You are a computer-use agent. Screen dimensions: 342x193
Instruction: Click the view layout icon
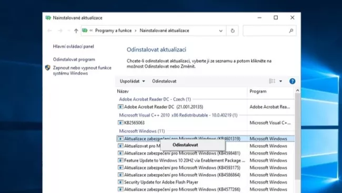pyautogui.click(x=272, y=81)
